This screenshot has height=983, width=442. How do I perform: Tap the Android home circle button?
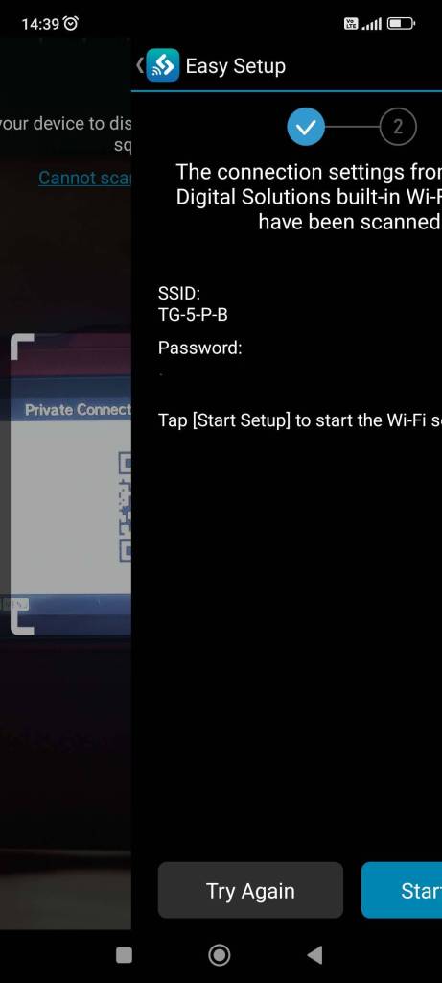(x=220, y=955)
